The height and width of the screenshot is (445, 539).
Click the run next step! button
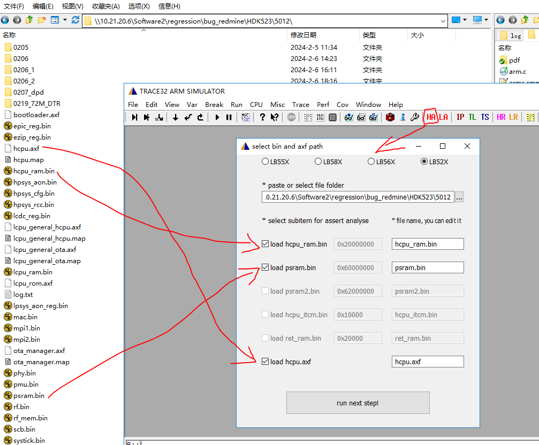pos(358,403)
